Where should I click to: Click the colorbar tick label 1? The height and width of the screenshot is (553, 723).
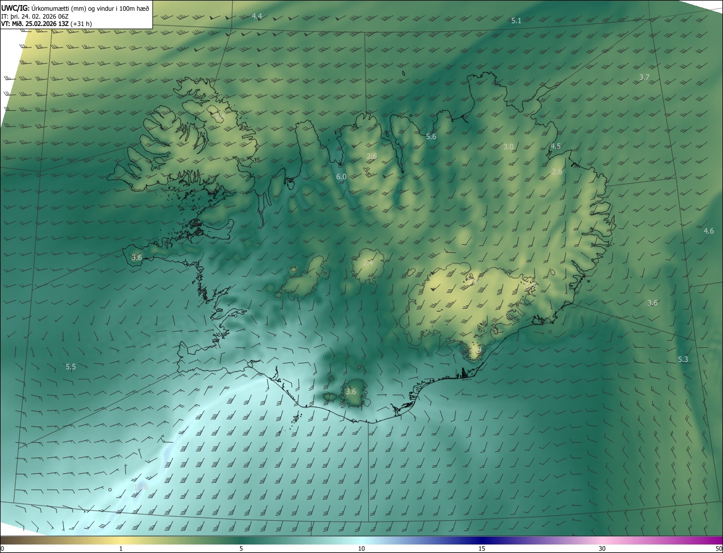point(121,549)
